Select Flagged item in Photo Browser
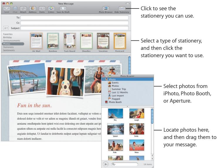 pyautogui.click(x=116, y=99)
